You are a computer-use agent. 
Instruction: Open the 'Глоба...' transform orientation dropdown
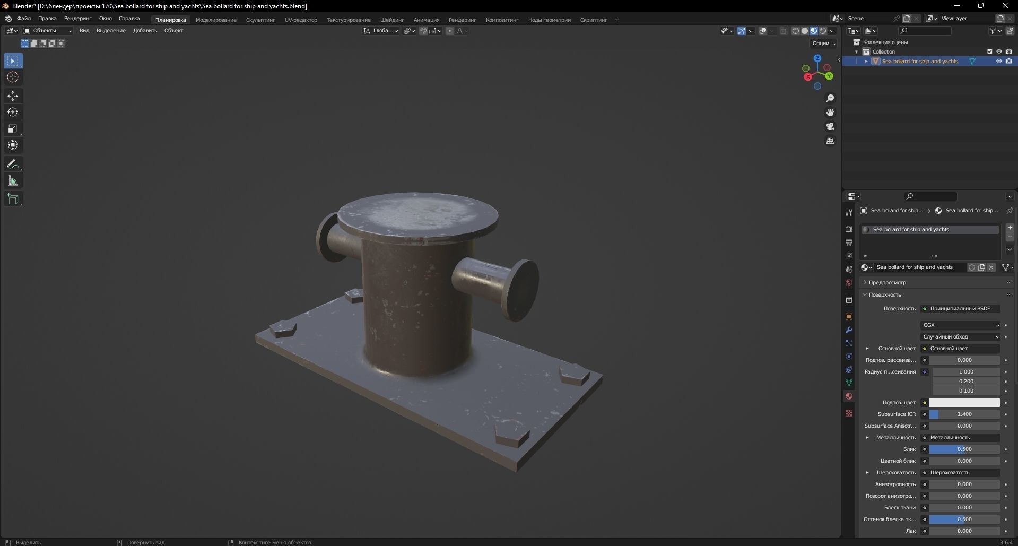381,31
